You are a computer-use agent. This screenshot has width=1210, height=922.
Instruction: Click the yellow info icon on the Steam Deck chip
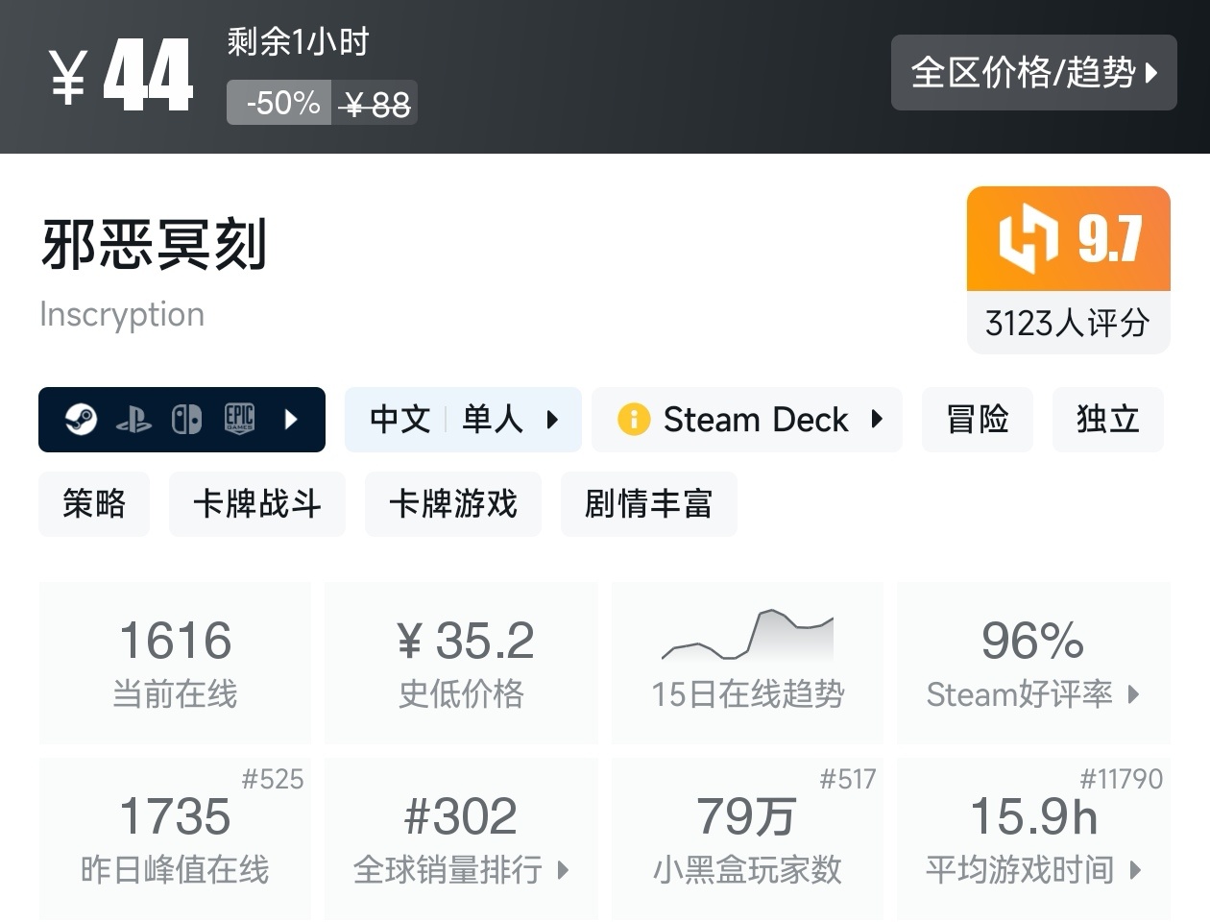tap(634, 419)
